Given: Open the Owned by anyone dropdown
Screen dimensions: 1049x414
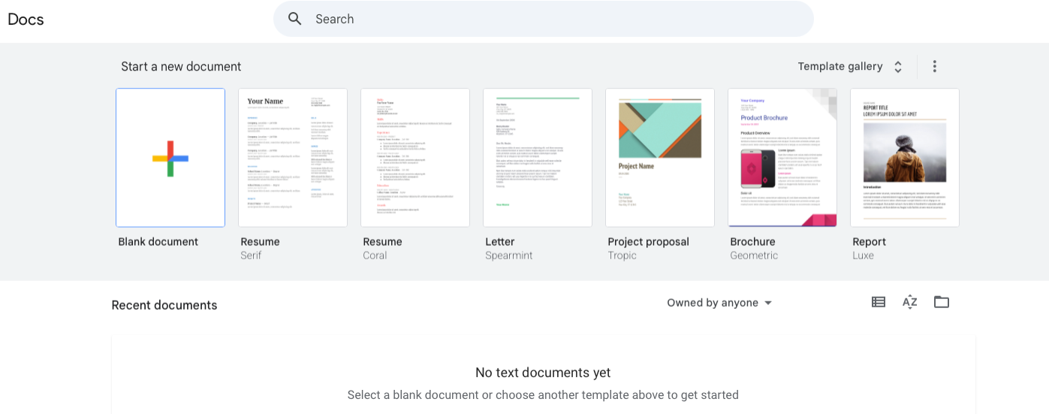Looking at the screenshot, I should coord(720,303).
